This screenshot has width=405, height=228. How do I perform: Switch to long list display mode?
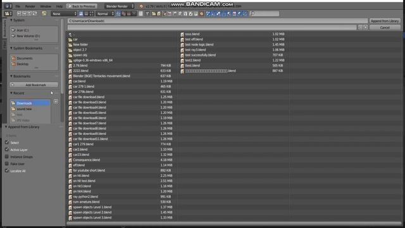pyautogui.click(x=86, y=13)
